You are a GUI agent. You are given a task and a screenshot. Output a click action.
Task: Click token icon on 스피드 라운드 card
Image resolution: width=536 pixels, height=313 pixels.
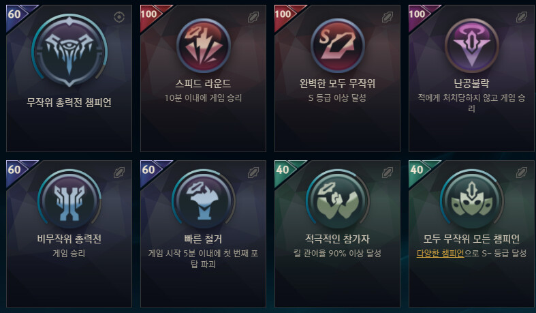coord(253,17)
